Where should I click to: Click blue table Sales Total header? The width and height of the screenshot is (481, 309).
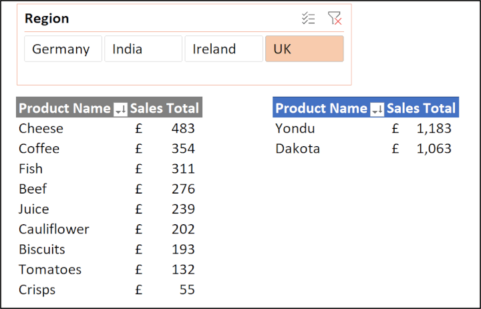point(421,108)
